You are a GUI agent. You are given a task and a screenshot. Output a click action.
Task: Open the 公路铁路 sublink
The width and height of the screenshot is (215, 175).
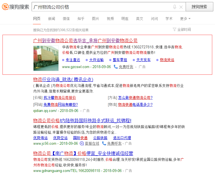[x=100, y=138]
